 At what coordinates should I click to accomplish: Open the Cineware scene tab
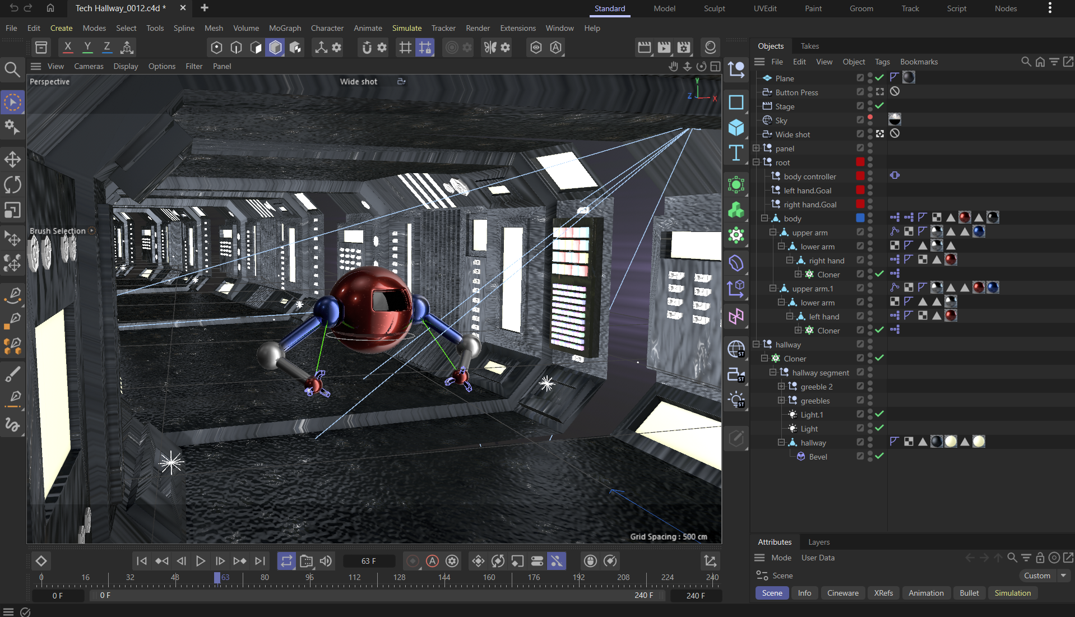tap(842, 593)
